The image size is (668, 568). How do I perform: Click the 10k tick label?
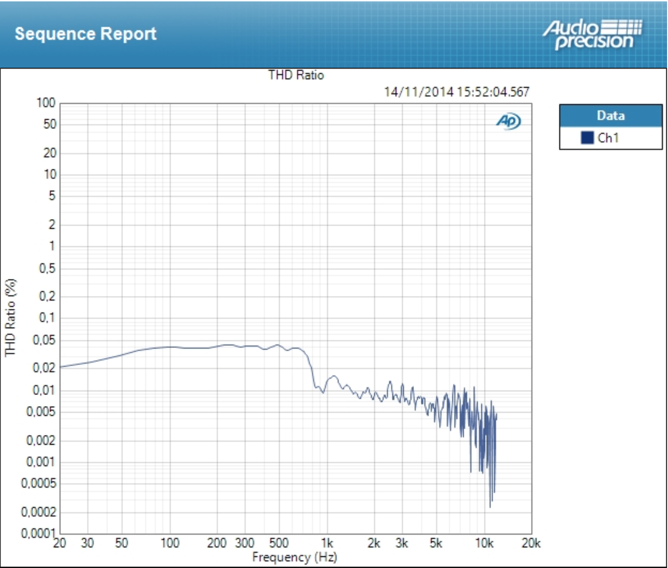[484, 543]
